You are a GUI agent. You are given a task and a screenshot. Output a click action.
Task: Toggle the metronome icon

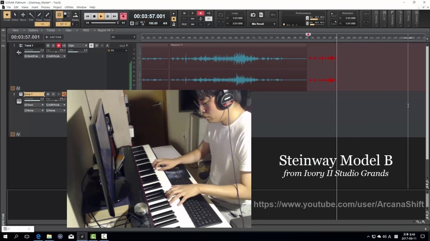(x=173, y=24)
